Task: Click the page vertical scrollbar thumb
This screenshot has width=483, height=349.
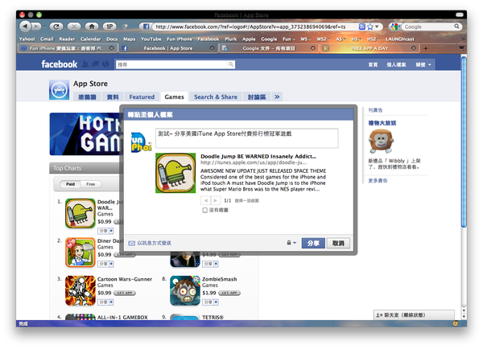Action: (464, 142)
